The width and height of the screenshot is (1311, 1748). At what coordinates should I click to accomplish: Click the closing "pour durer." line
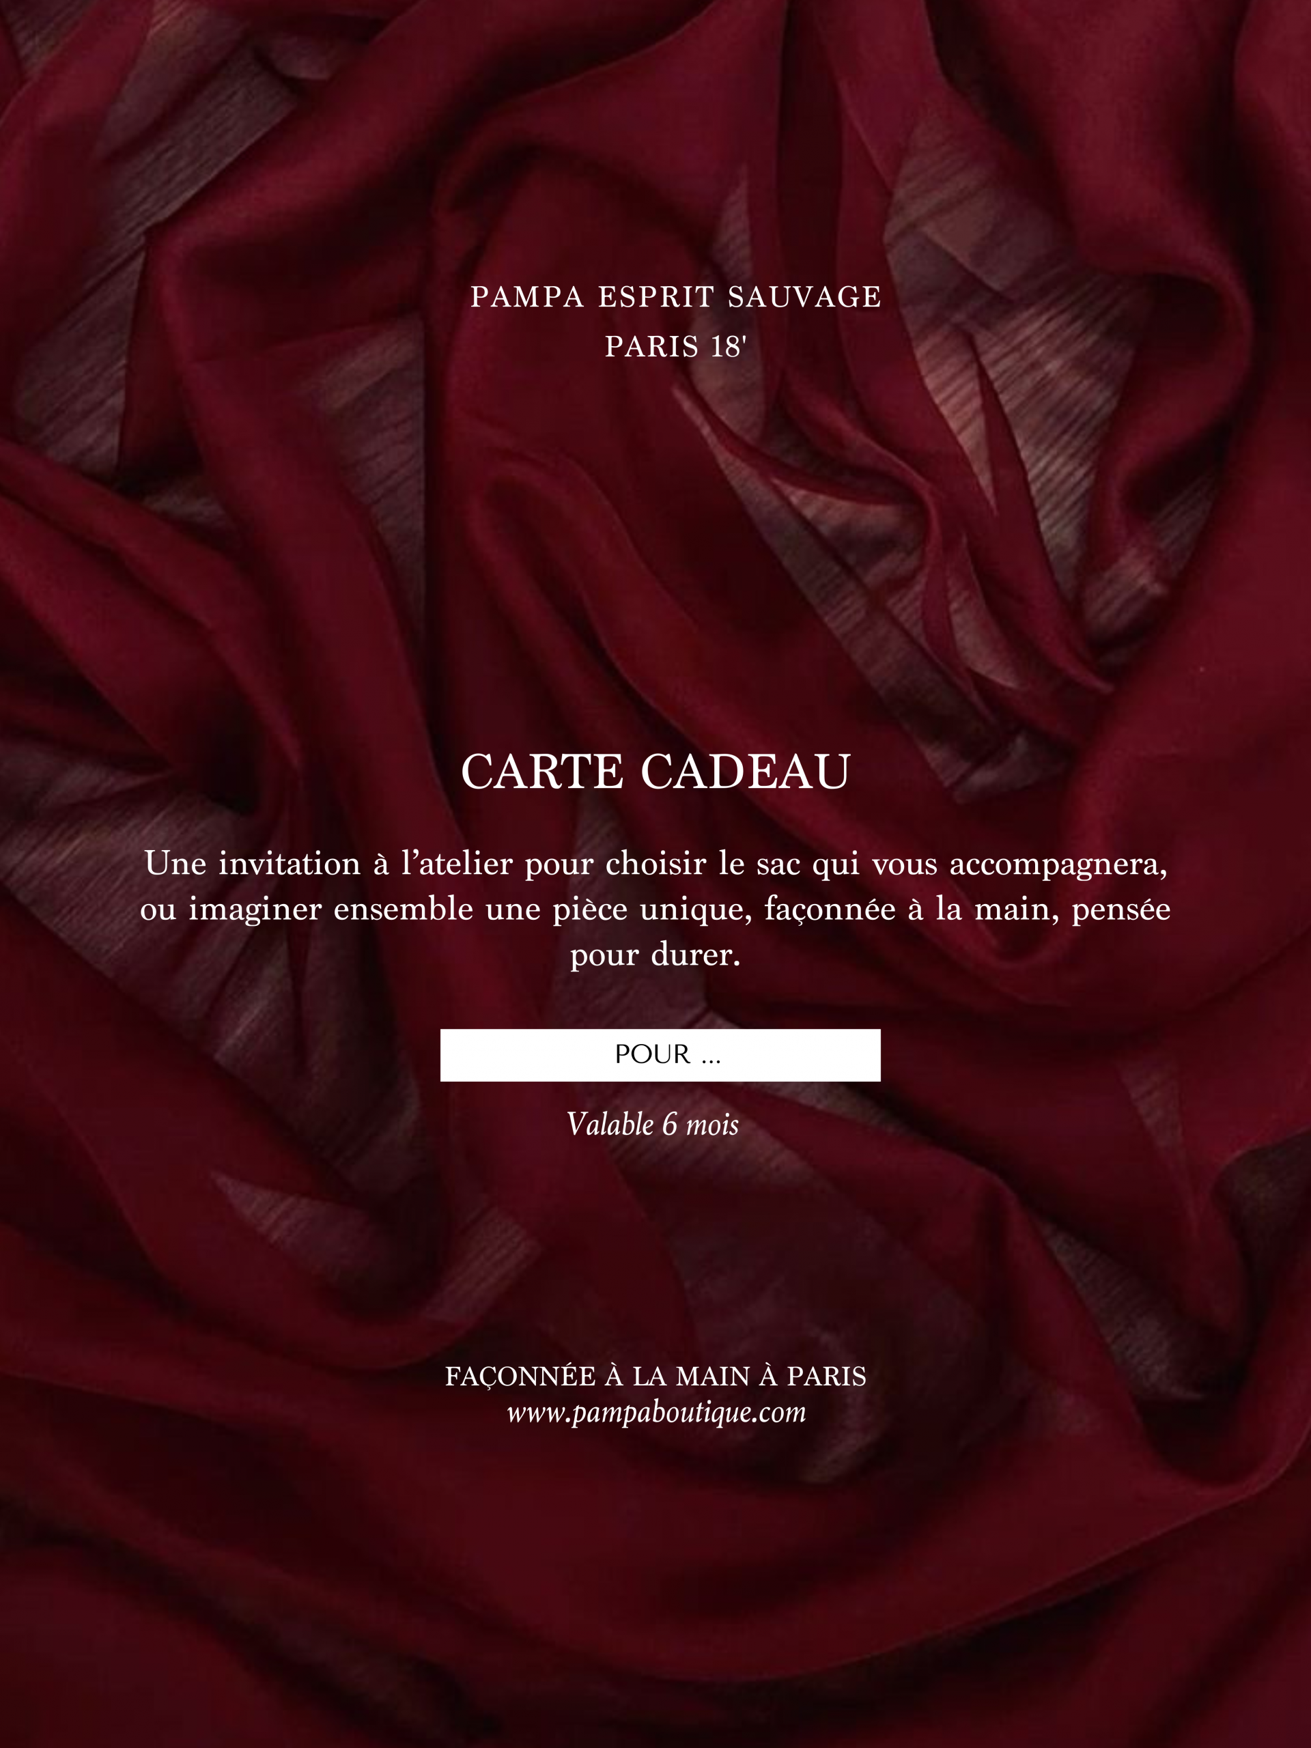click(x=655, y=955)
